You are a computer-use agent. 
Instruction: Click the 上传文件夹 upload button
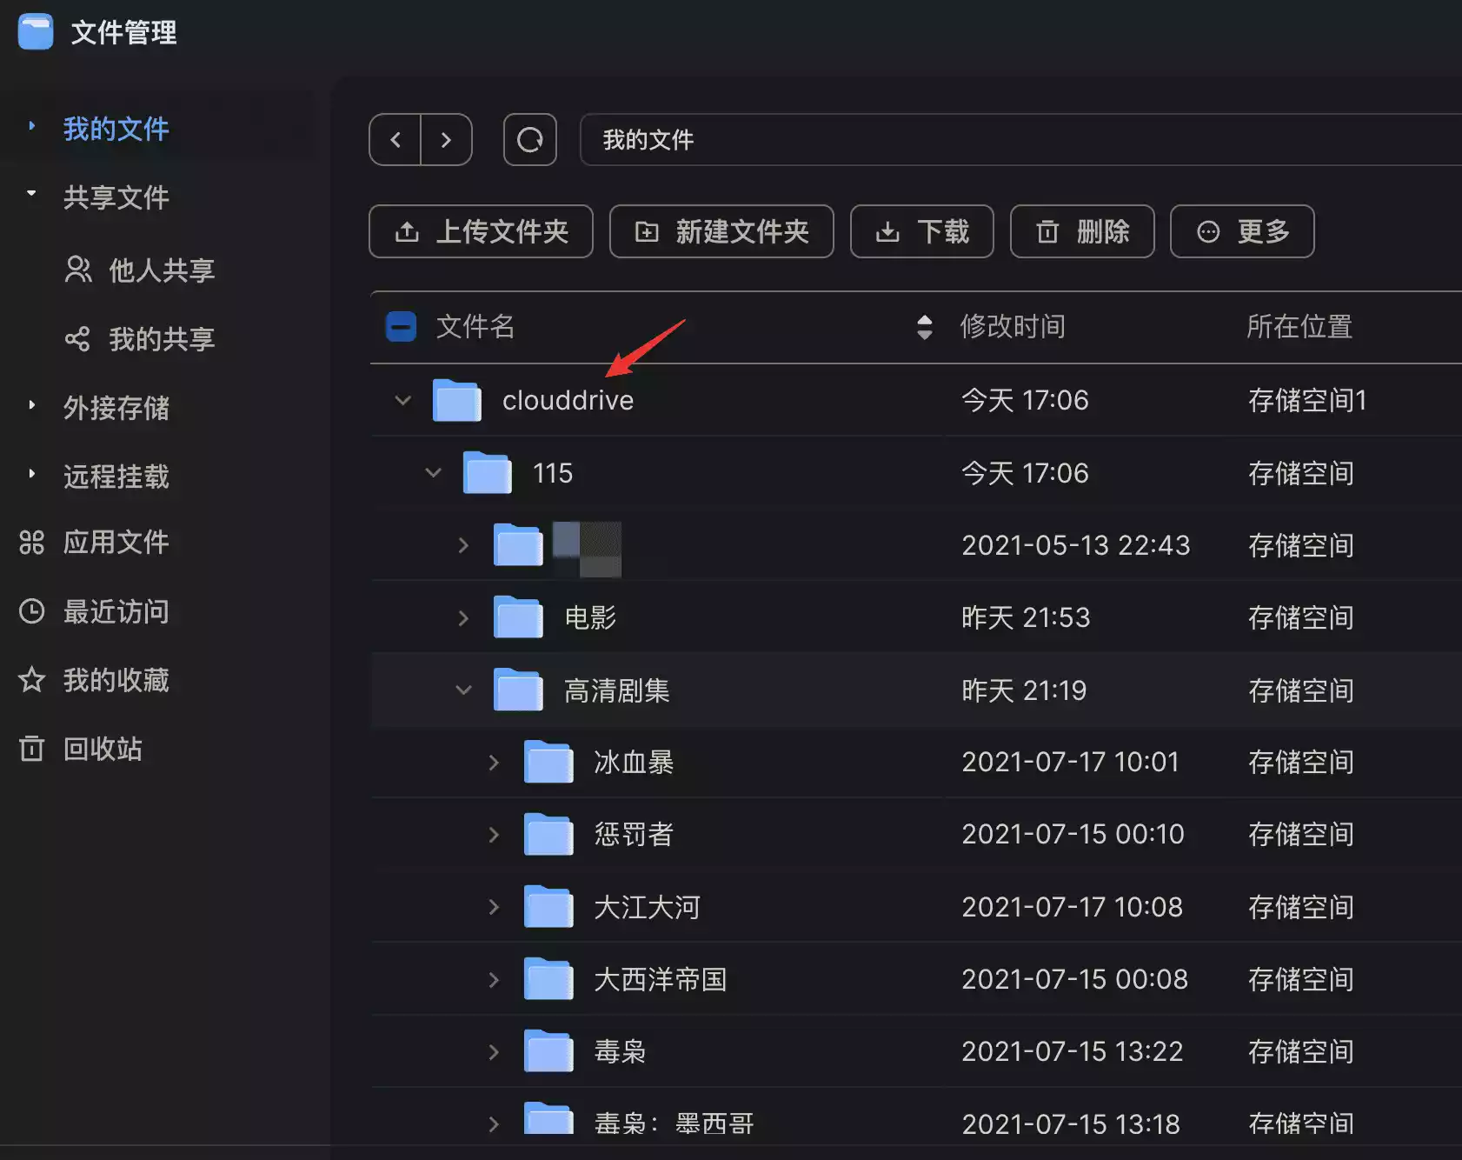481,231
